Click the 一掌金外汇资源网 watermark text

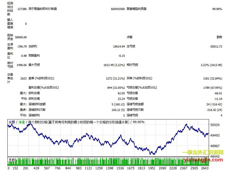pyautogui.click(x=203, y=153)
